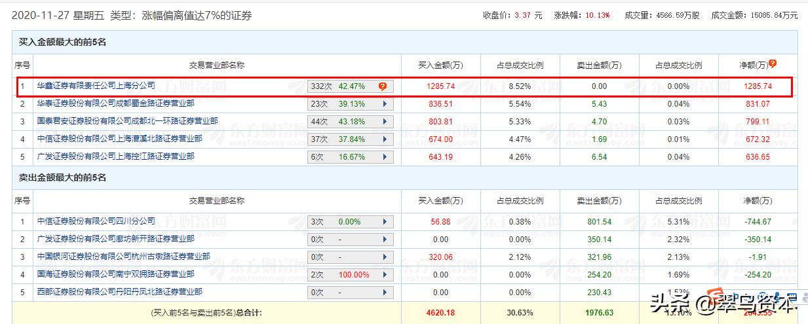
Task: Select the buy amount 643.19
Action: [x=440, y=156]
